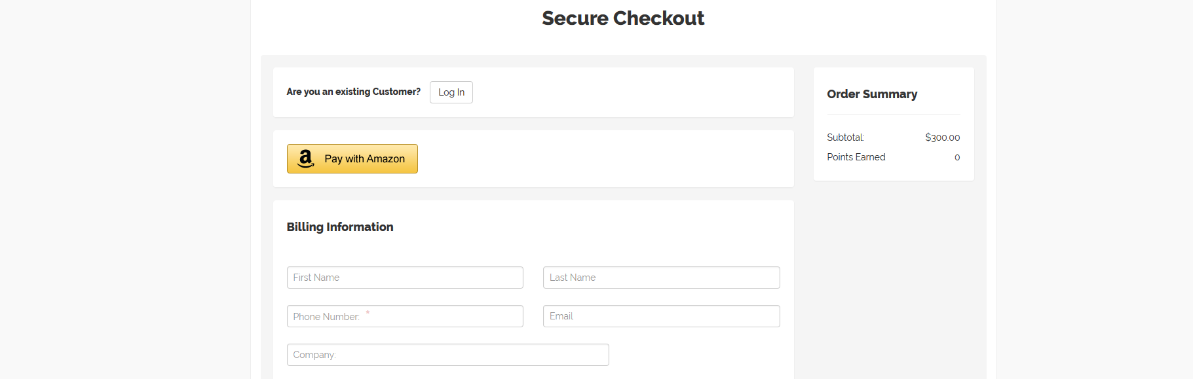Click the empty gray area below Order Summary card
The height and width of the screenshot is (379, 1193).
[x=894, y=275]
